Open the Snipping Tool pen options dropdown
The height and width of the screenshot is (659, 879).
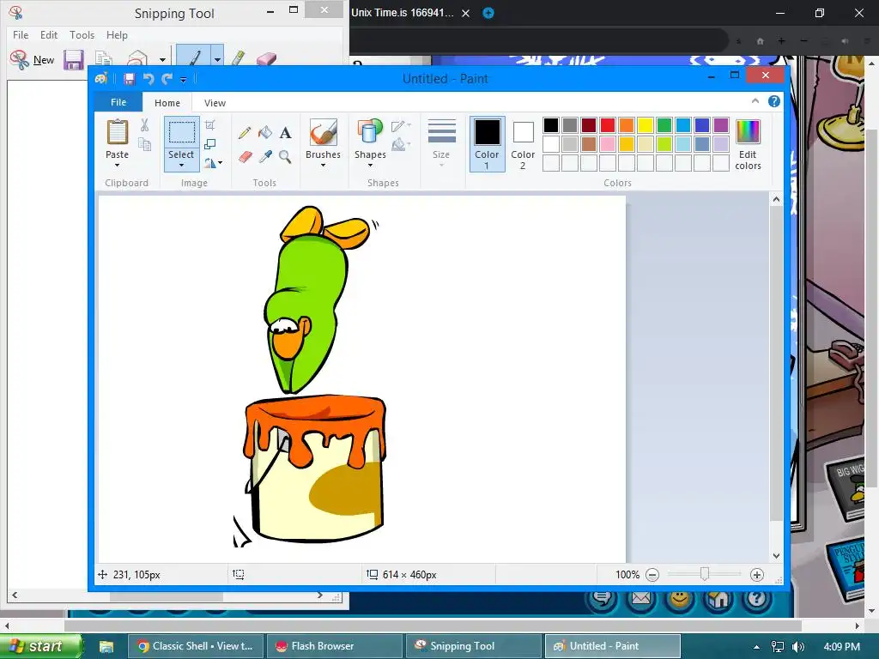tap(217, 57)
